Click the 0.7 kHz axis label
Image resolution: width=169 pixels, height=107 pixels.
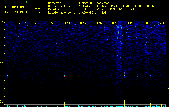(2, 88)
